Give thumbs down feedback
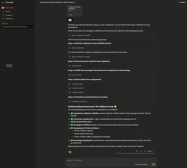Screen dimensions: 187x168 pos(144,151)
